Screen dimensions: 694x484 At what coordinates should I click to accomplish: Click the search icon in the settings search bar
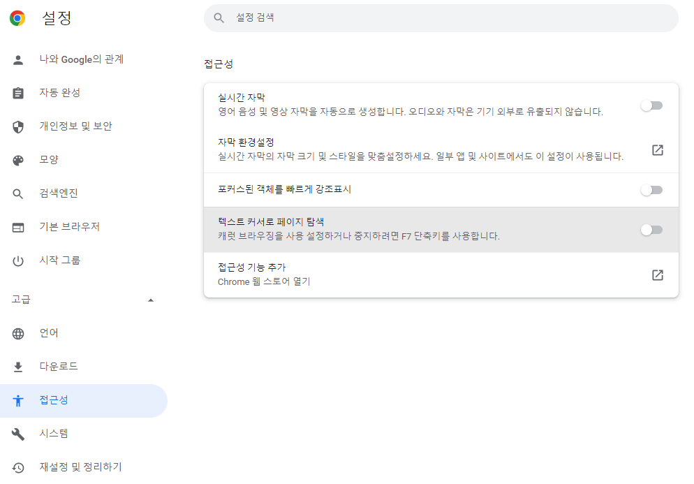219,17
